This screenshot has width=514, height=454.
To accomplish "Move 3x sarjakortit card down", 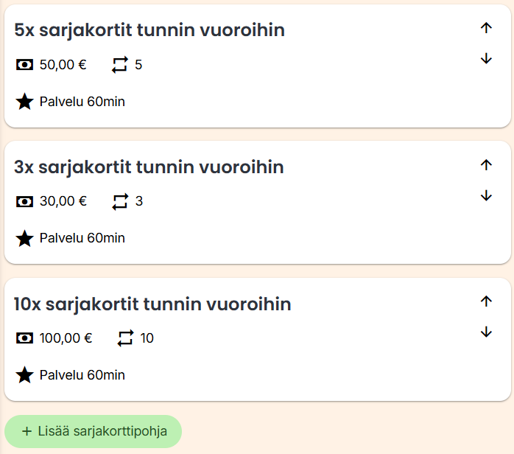I will (485, 195).
